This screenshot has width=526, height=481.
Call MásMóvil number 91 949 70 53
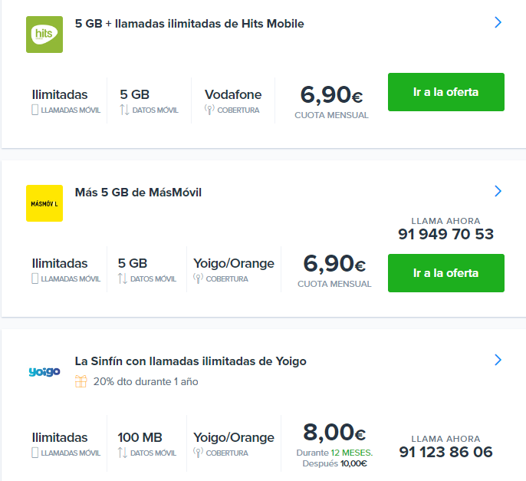(445, 234)
